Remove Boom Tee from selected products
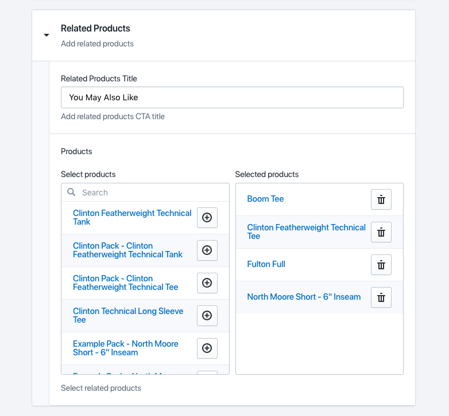Image resolution: width=449 pixels, height=416 pixels. 381,199
